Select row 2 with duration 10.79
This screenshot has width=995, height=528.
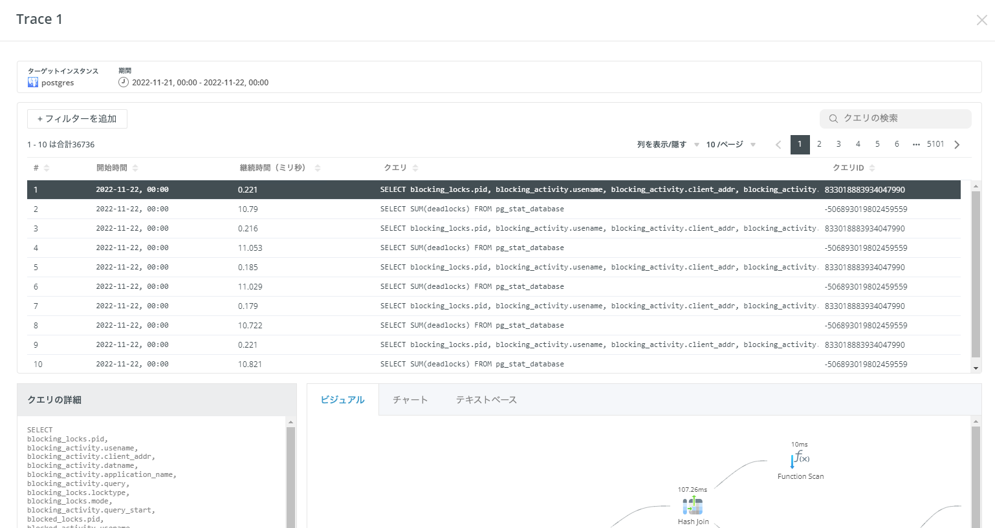click(x=494, y=209)
